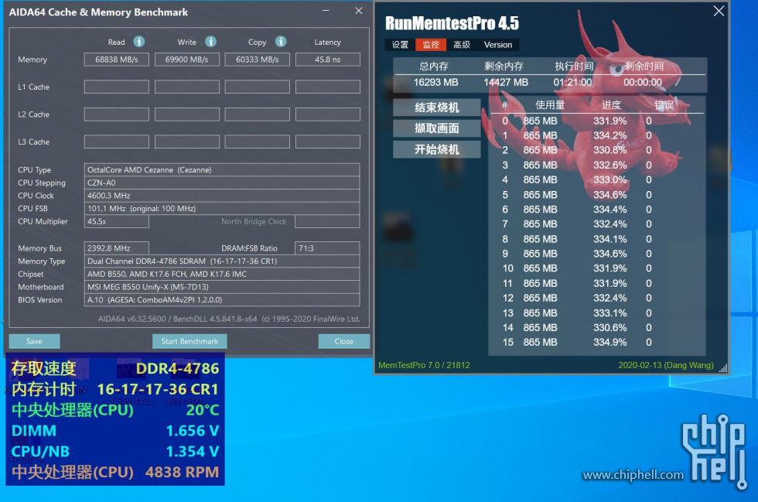Click the Save button in AIDA64
Image resolution: width=758 pixels, height=502 pixels.
pyautogui.click(x=34, y=341)
